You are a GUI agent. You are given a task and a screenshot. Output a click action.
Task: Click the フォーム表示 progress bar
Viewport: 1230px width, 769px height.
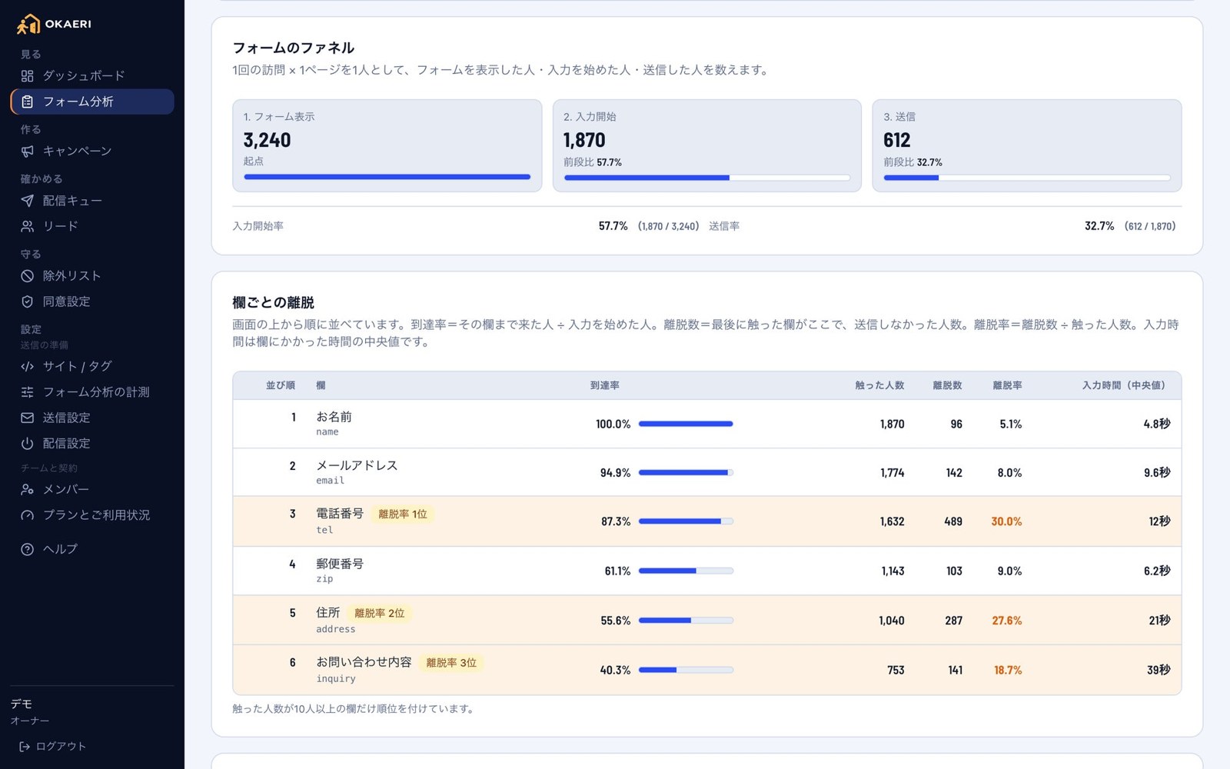pyautogui.click(x=387, y=177)
